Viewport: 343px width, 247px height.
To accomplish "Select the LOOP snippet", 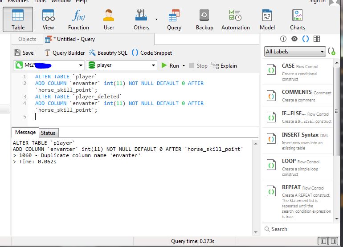I will click(298, 167).
